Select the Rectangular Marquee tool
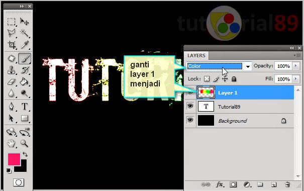 coord(11,22)
